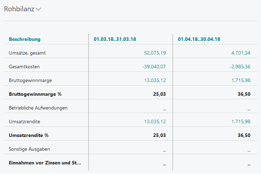Click the Betriebliche Aufwendungen row label
The width and height of the screenshot is (261, 175).
click(38, 108)
